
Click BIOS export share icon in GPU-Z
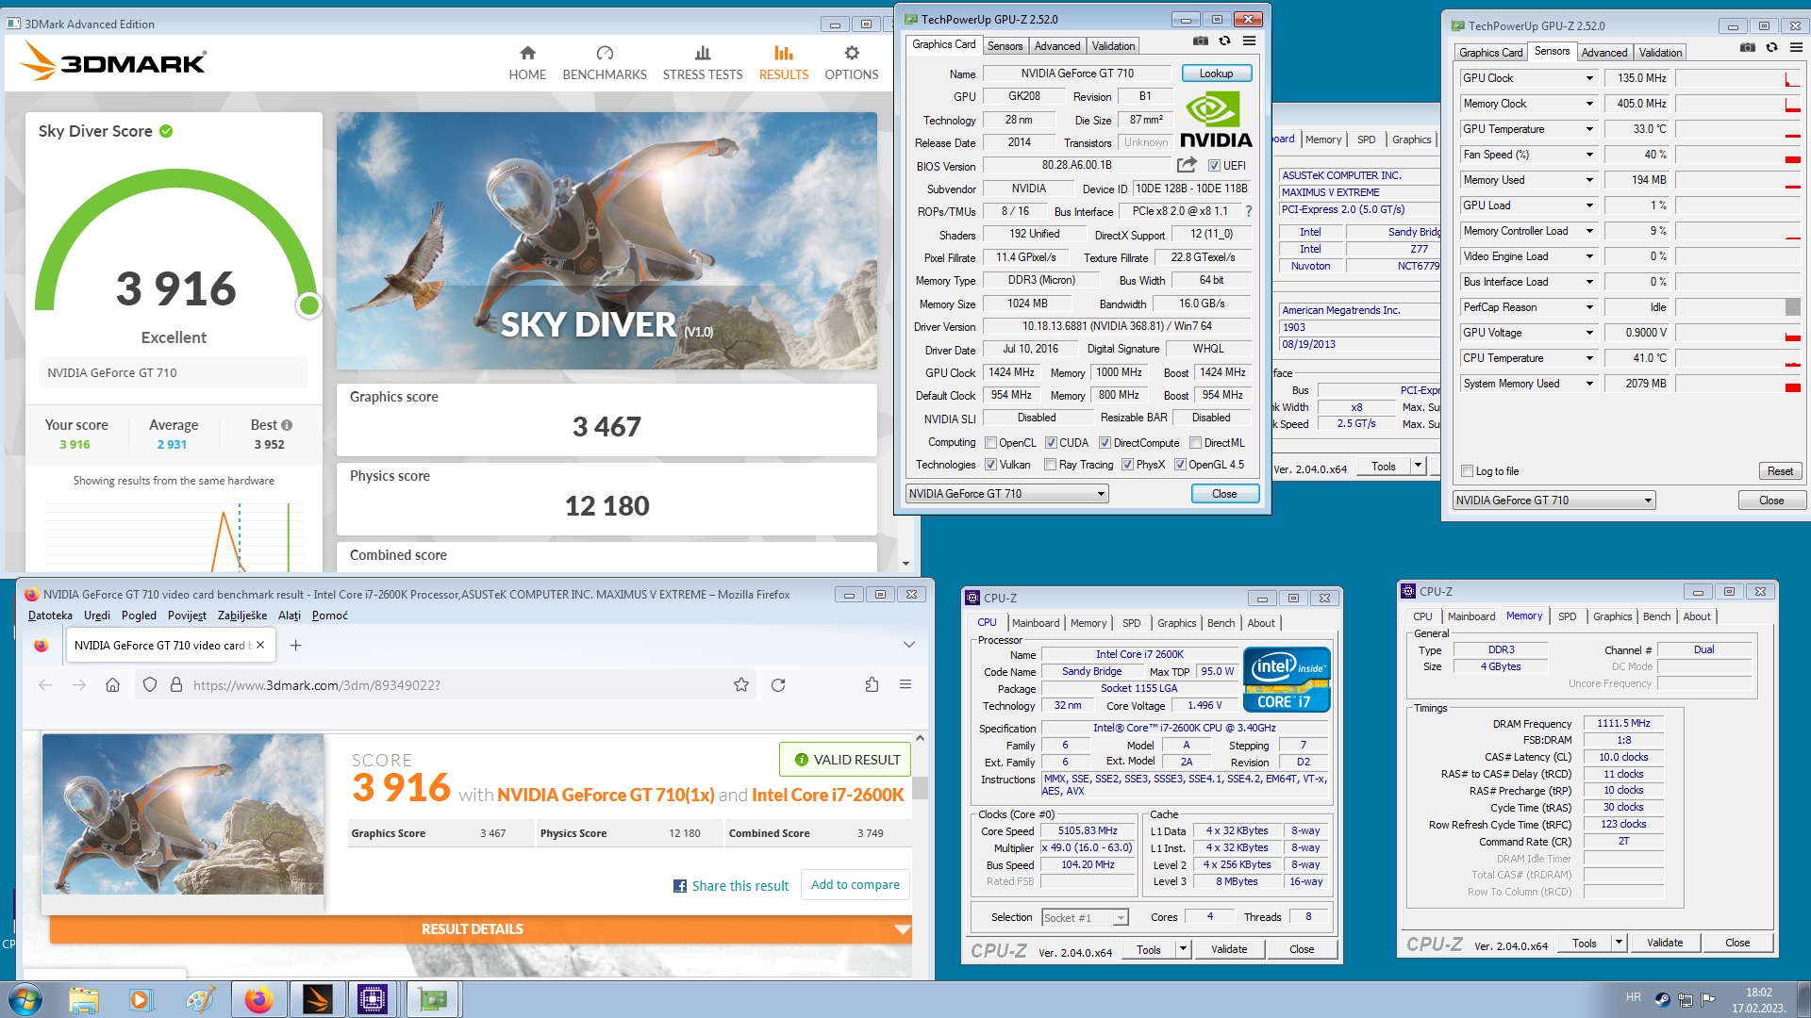coord(1187,165)
